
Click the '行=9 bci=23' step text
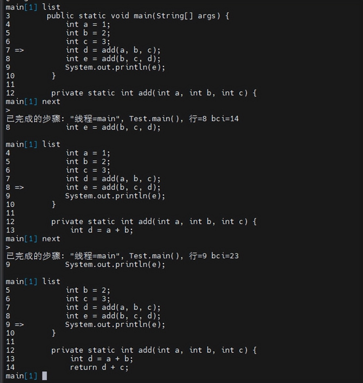click(x=214, y=256)
